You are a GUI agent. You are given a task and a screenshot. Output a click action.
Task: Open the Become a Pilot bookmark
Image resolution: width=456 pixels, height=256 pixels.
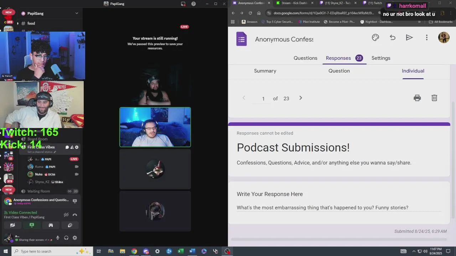coord(339,22)
